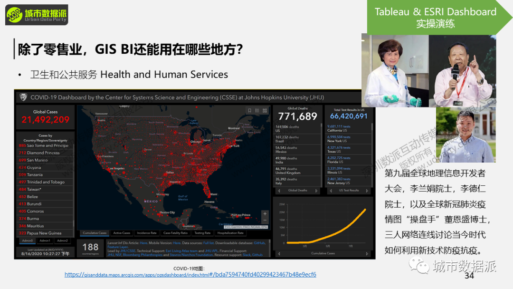
Task: Select Burma in the cases list
Action: pos(45,219)
